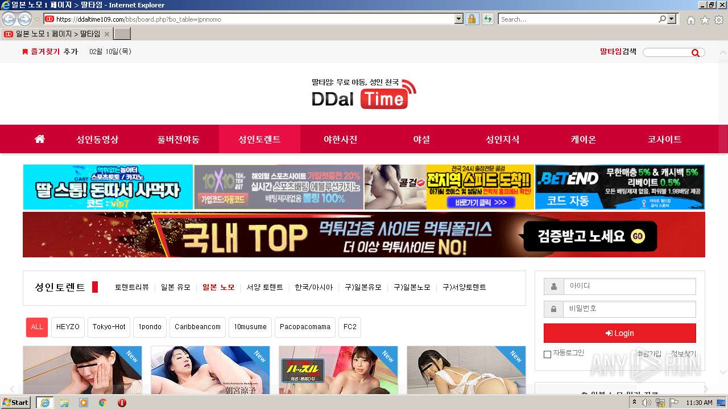Focus the 비밀번호 password field
The height and width of the screenshot is (410, 728).
tap(630, 309)
